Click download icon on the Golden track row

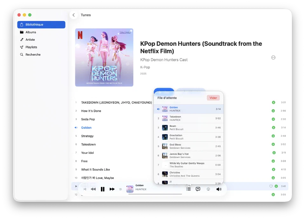274,127
